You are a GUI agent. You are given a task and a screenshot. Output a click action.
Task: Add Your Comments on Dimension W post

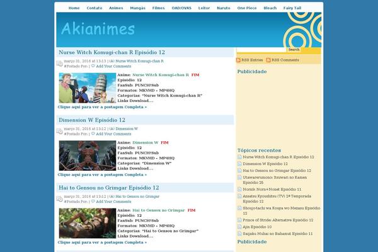click(x=113, y=134)
